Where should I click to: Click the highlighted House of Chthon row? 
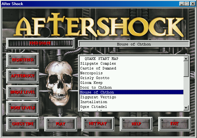(x=132, y=92)
